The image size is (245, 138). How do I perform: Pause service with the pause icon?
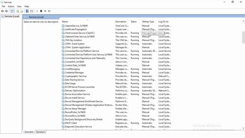[x=45, y=11]
